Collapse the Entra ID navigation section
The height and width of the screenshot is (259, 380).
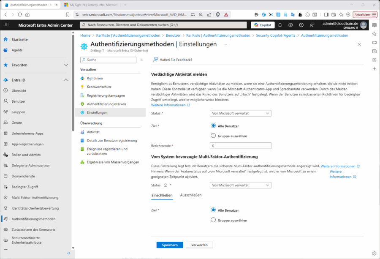(65, 80)
